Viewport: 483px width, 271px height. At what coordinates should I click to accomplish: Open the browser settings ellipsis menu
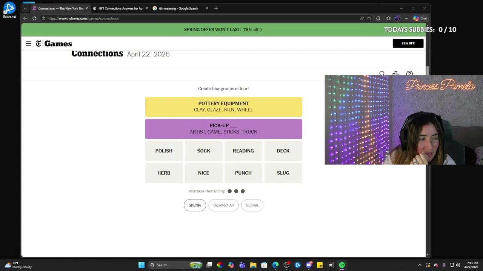(406, 18)
